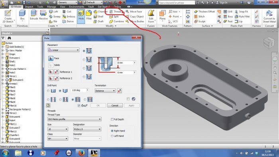Image resolution: width=279 pixels, height=157 pixels.
Task: Select the Stitch surface tool
Action: (x=199, y=16)
